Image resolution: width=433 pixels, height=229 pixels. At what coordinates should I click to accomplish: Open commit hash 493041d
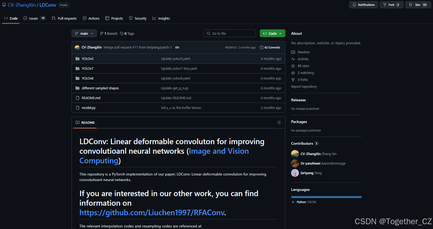tap(230, 47)
